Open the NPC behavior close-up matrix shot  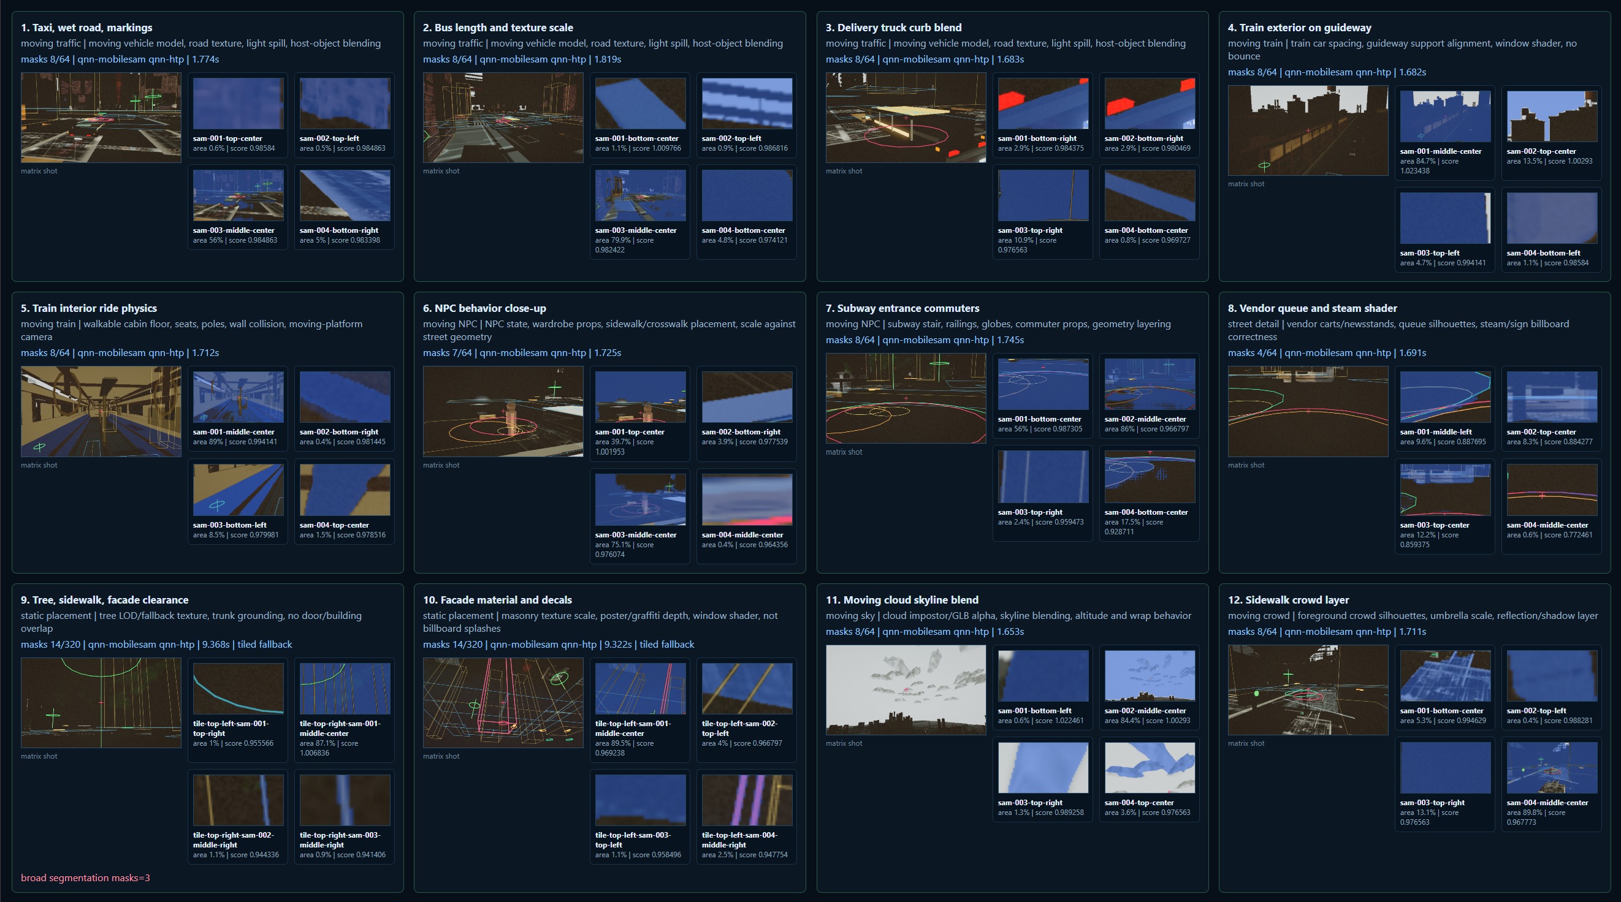click(503, 411)
